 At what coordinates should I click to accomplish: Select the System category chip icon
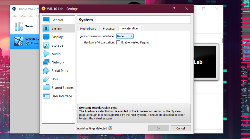(46, 28)
